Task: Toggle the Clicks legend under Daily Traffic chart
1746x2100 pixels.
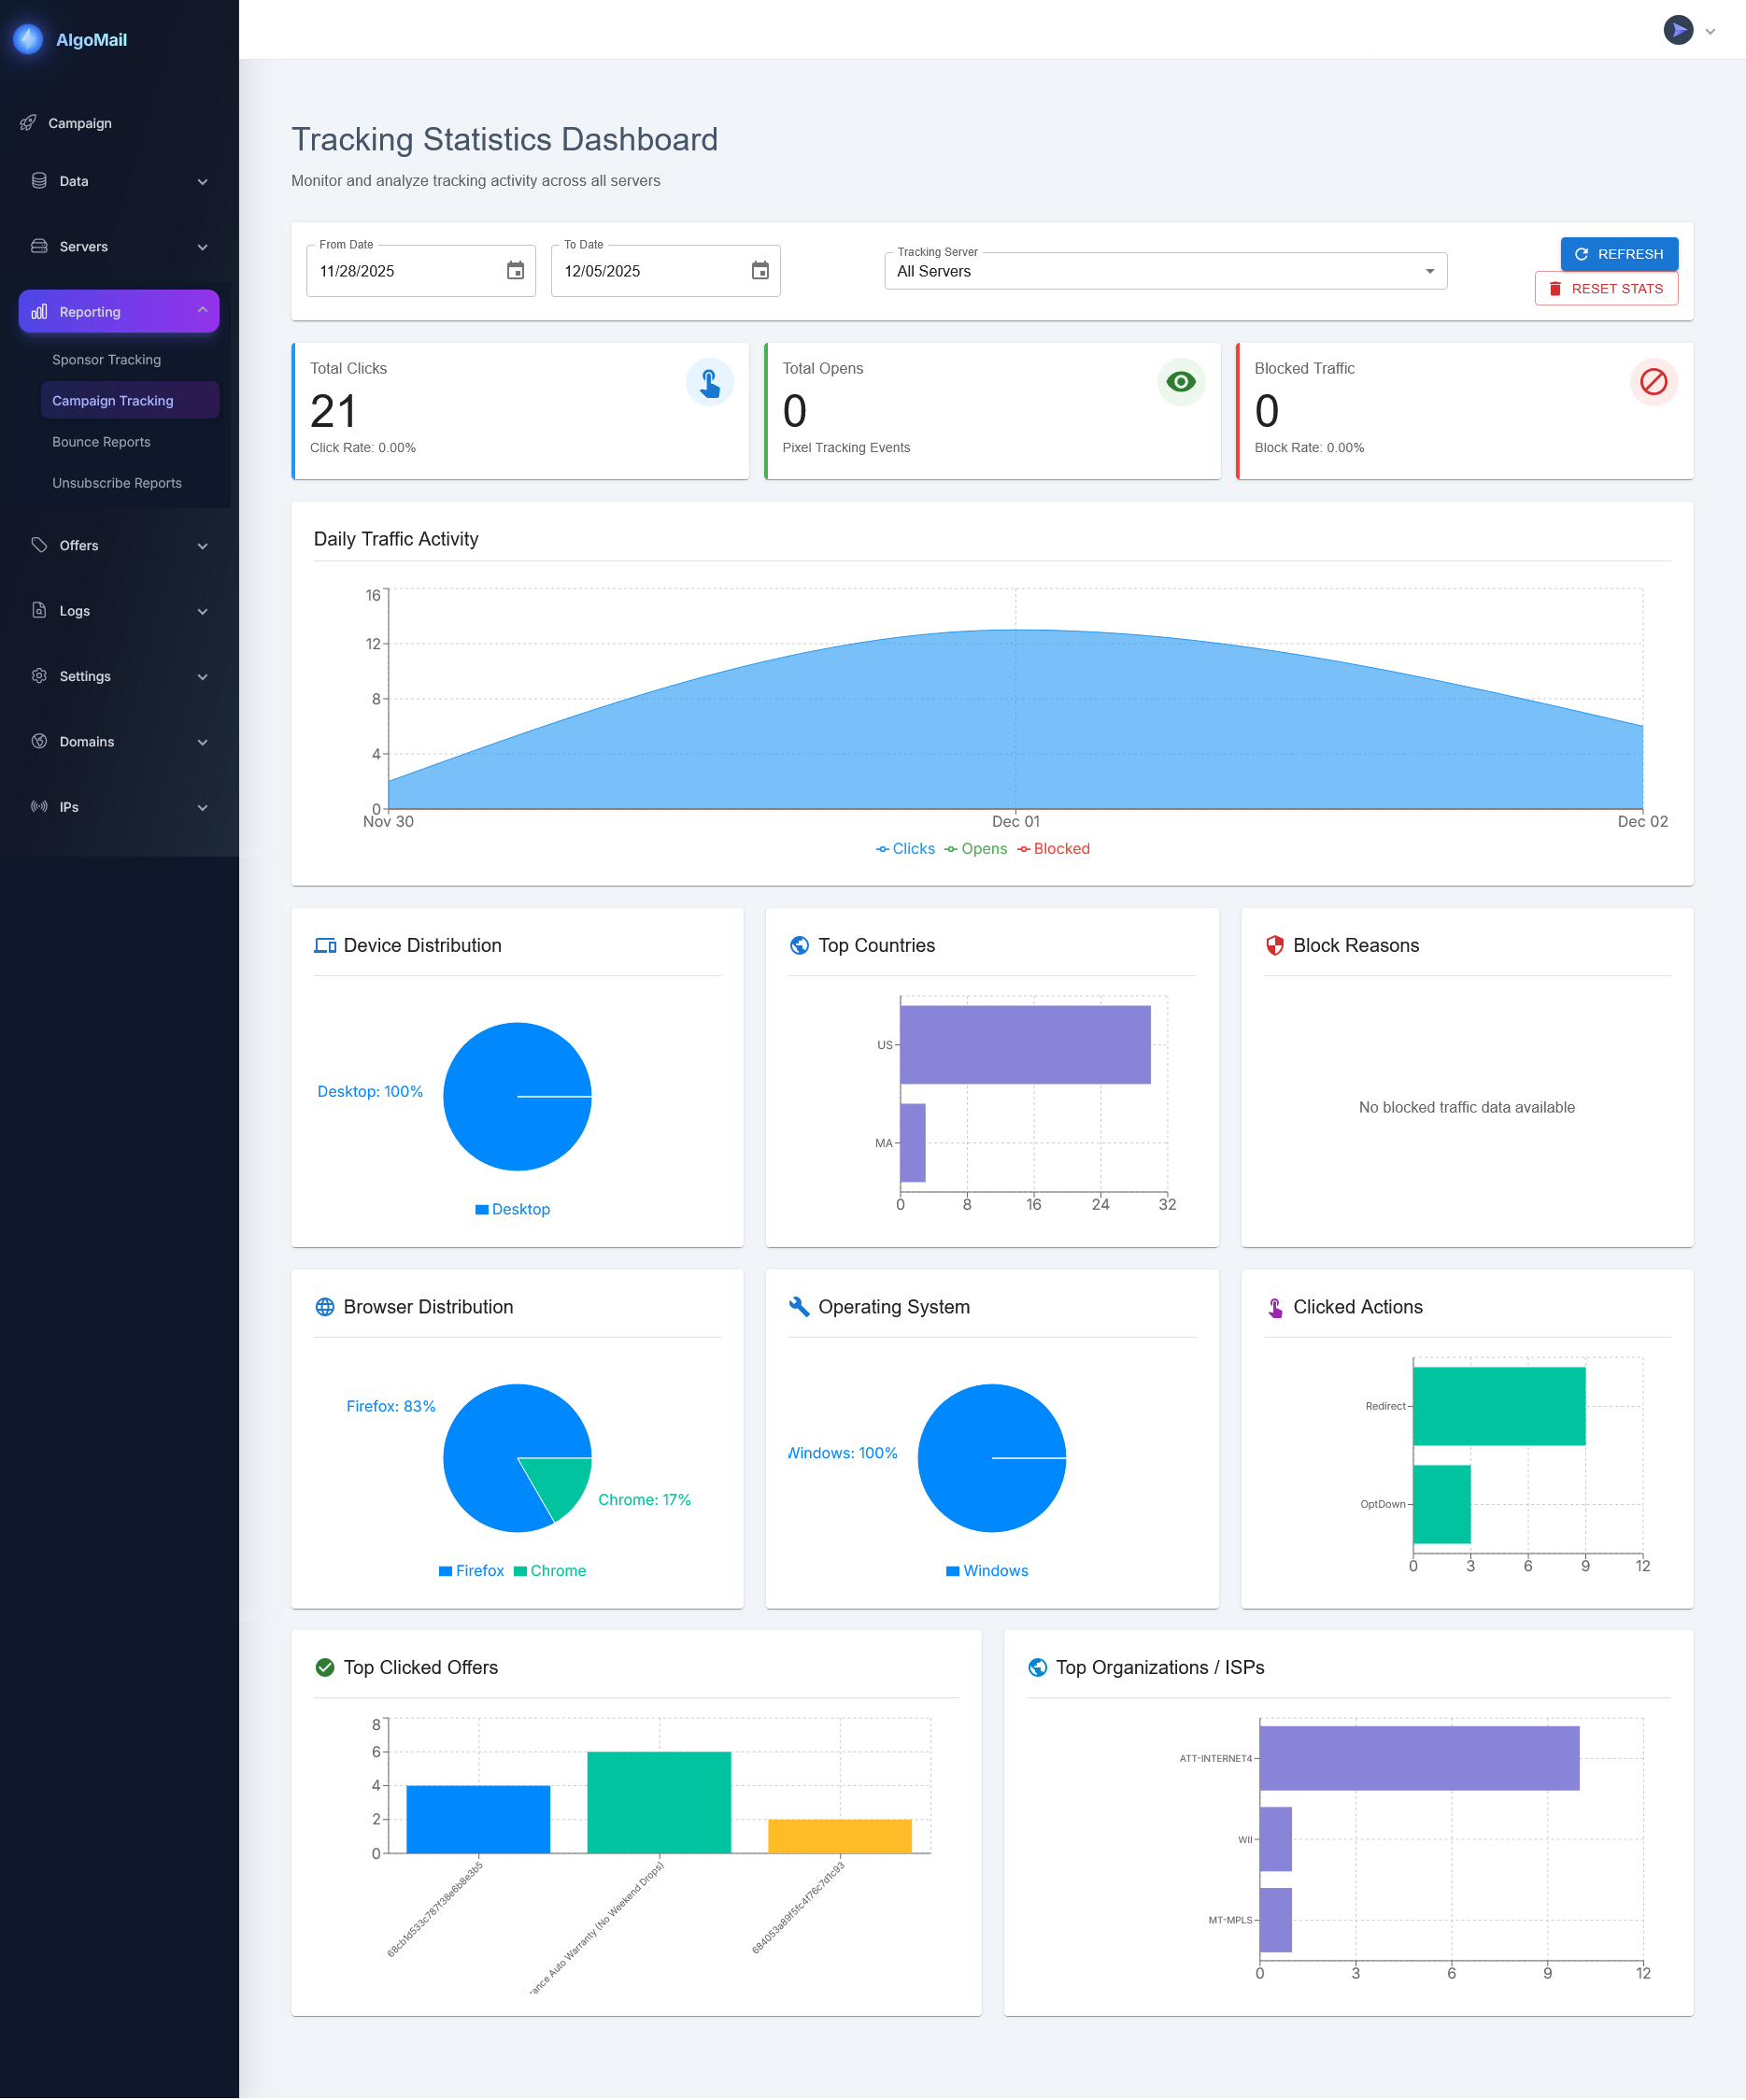Action: [x=905, y=848]
